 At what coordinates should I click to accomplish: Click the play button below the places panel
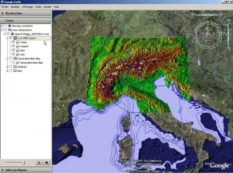(39, 163)
